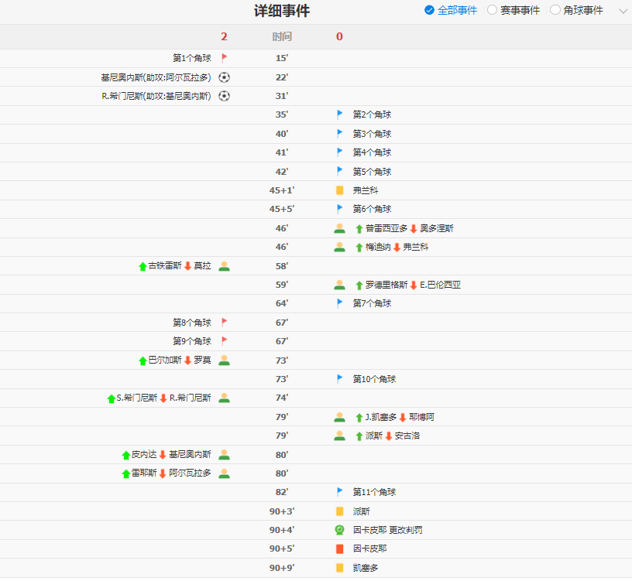Click the substitution icon for 梅迪纳

point(339,247)
